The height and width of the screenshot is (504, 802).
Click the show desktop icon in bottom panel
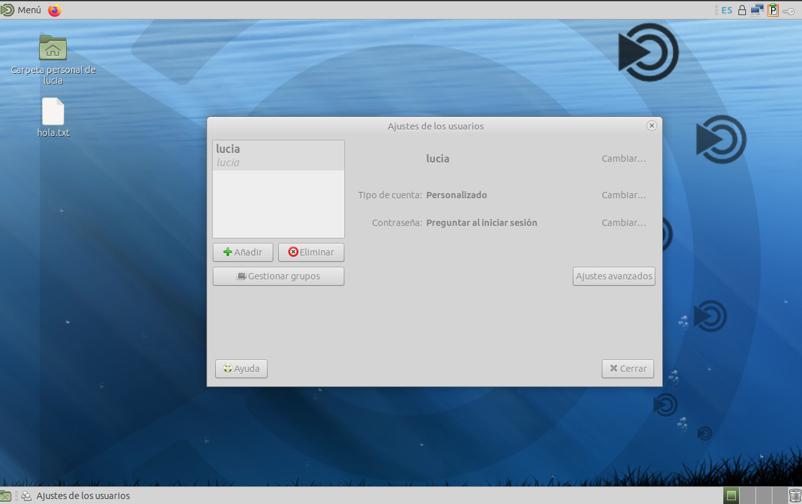[x=6, y=496]
